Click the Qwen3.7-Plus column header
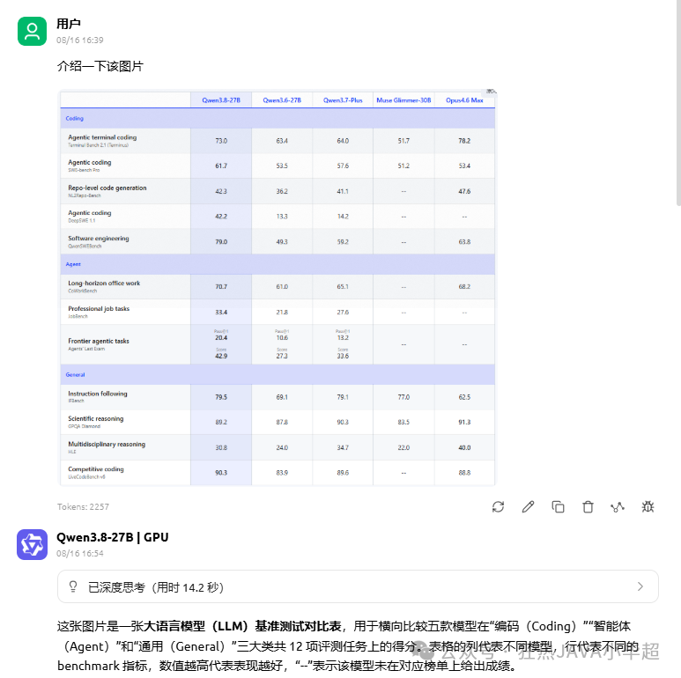The width and height of the screenshot is (681, 678). point(343,100)
